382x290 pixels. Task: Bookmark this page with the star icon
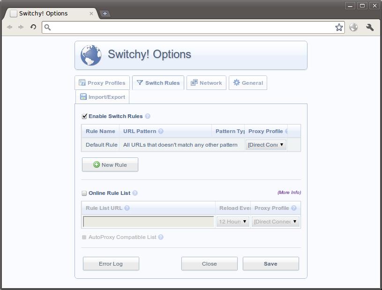pyautogui.click(x=339, y=27)
